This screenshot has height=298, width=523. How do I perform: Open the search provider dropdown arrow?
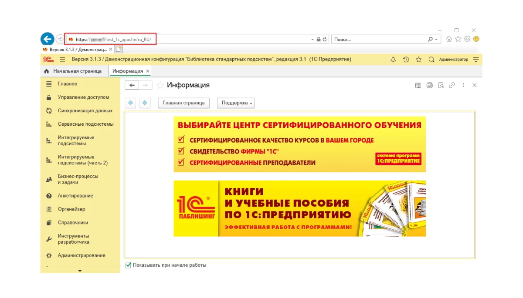click(x=436, y=40)
